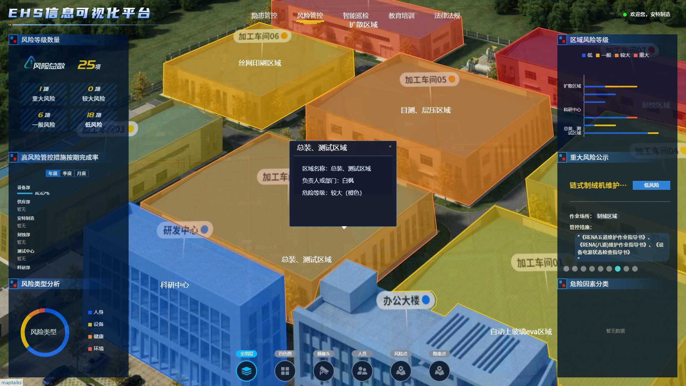This screenshot has height=386, width=686.
Task: Click the 链式制绒机维护 risk title
Action: tap(598, 185)
